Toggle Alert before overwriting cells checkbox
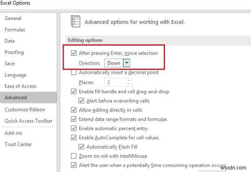The height and width of the screenshot is (172, 251). (81, 101)
